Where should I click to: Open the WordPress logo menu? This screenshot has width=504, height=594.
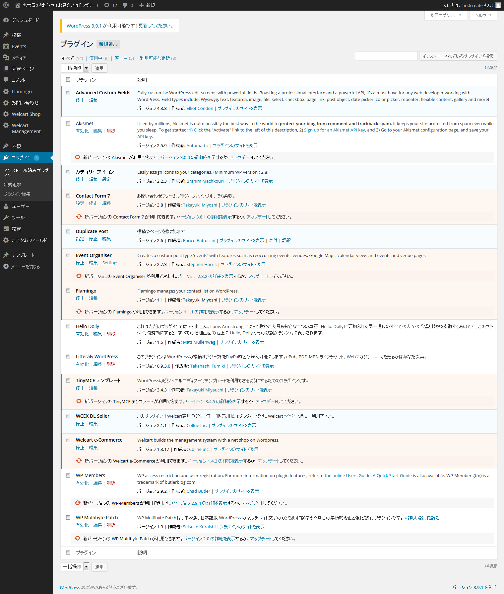(6, 5)
